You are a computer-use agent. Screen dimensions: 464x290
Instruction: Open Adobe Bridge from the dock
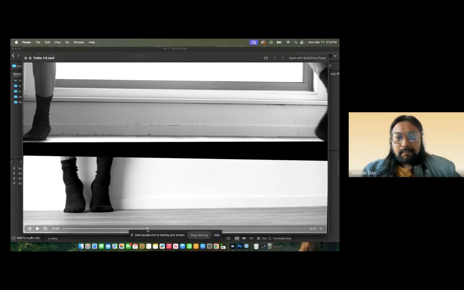click(x=233, y=246)
